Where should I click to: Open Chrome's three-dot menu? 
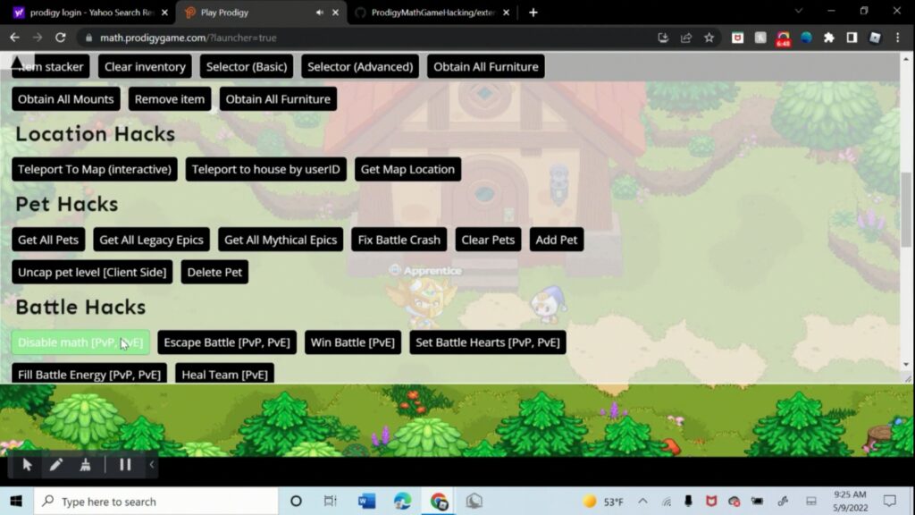click(x=898, y=38)
